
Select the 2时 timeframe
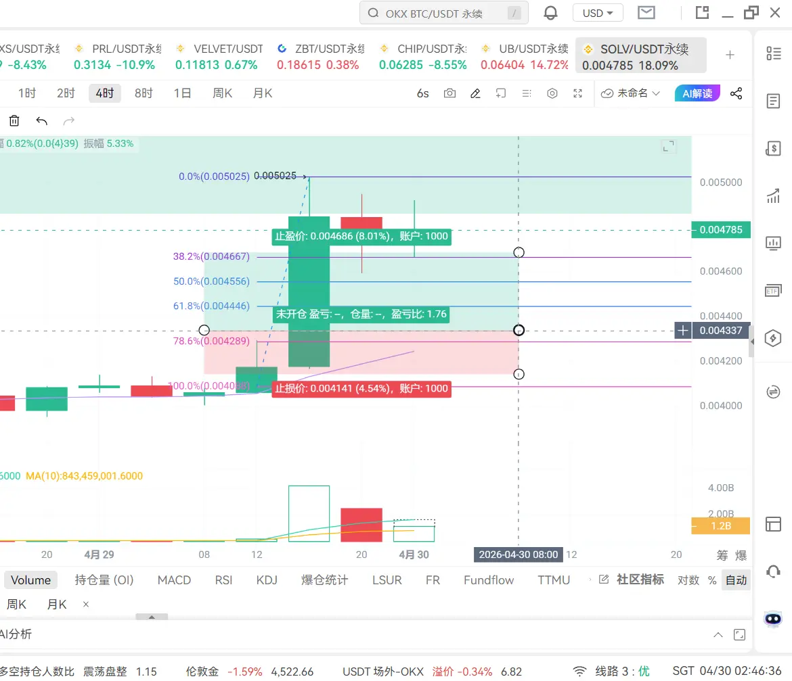pos(66,93)
